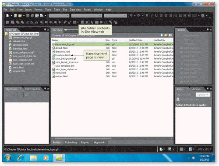Viewport: 219px width, 166px height.
Task: Launch SuperPreview from the toolbar
Action: click(37, 15)
